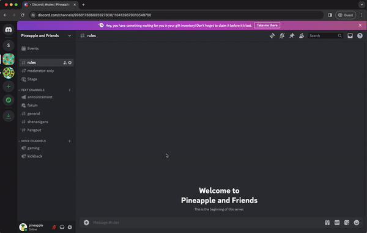The width and height of the screenshot is (367, 233).
Task: Collapse the TEXT CHANNELS category
Action: [x=32, y=90]
